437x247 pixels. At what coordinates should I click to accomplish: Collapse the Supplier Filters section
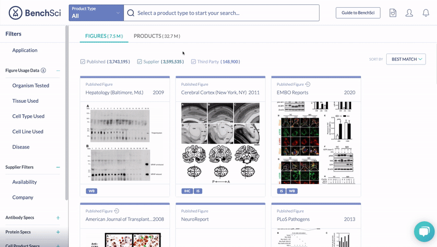tap(58, 167)
